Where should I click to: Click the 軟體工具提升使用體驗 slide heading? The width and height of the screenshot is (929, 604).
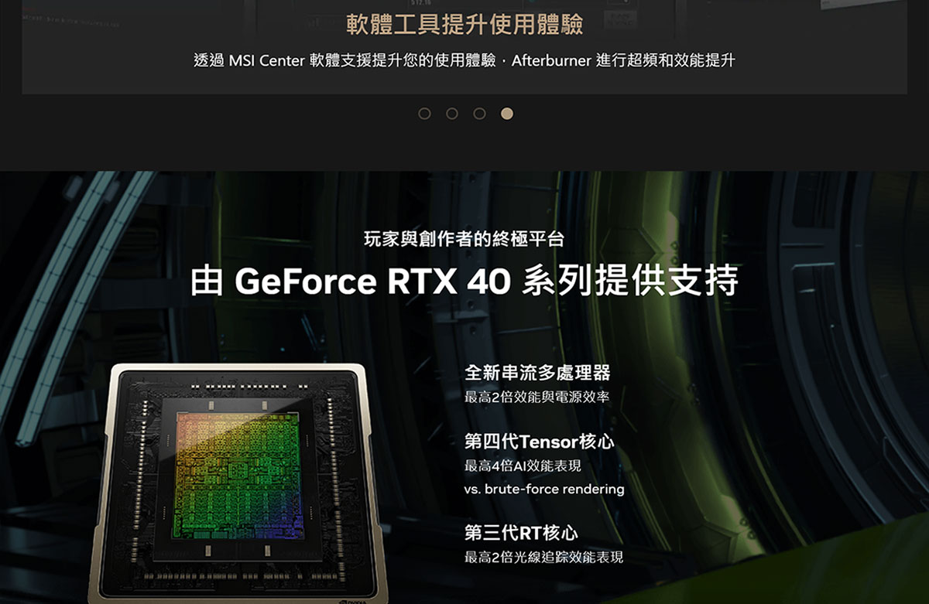coord(464,25)
